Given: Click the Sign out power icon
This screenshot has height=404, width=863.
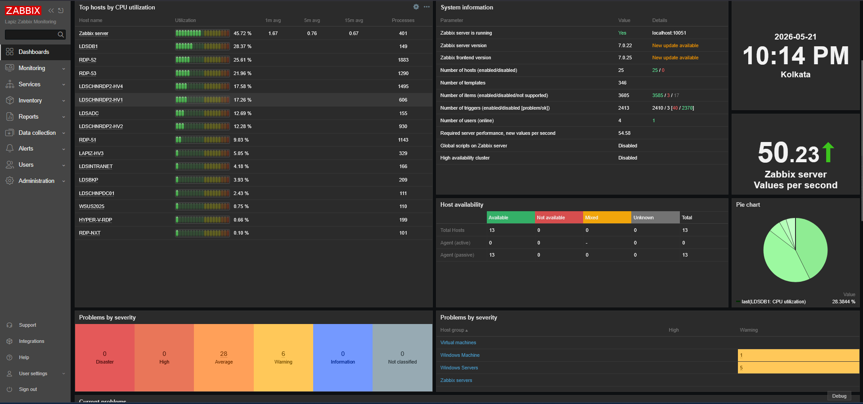Looking at the screenshot, I should click(9, 389).
